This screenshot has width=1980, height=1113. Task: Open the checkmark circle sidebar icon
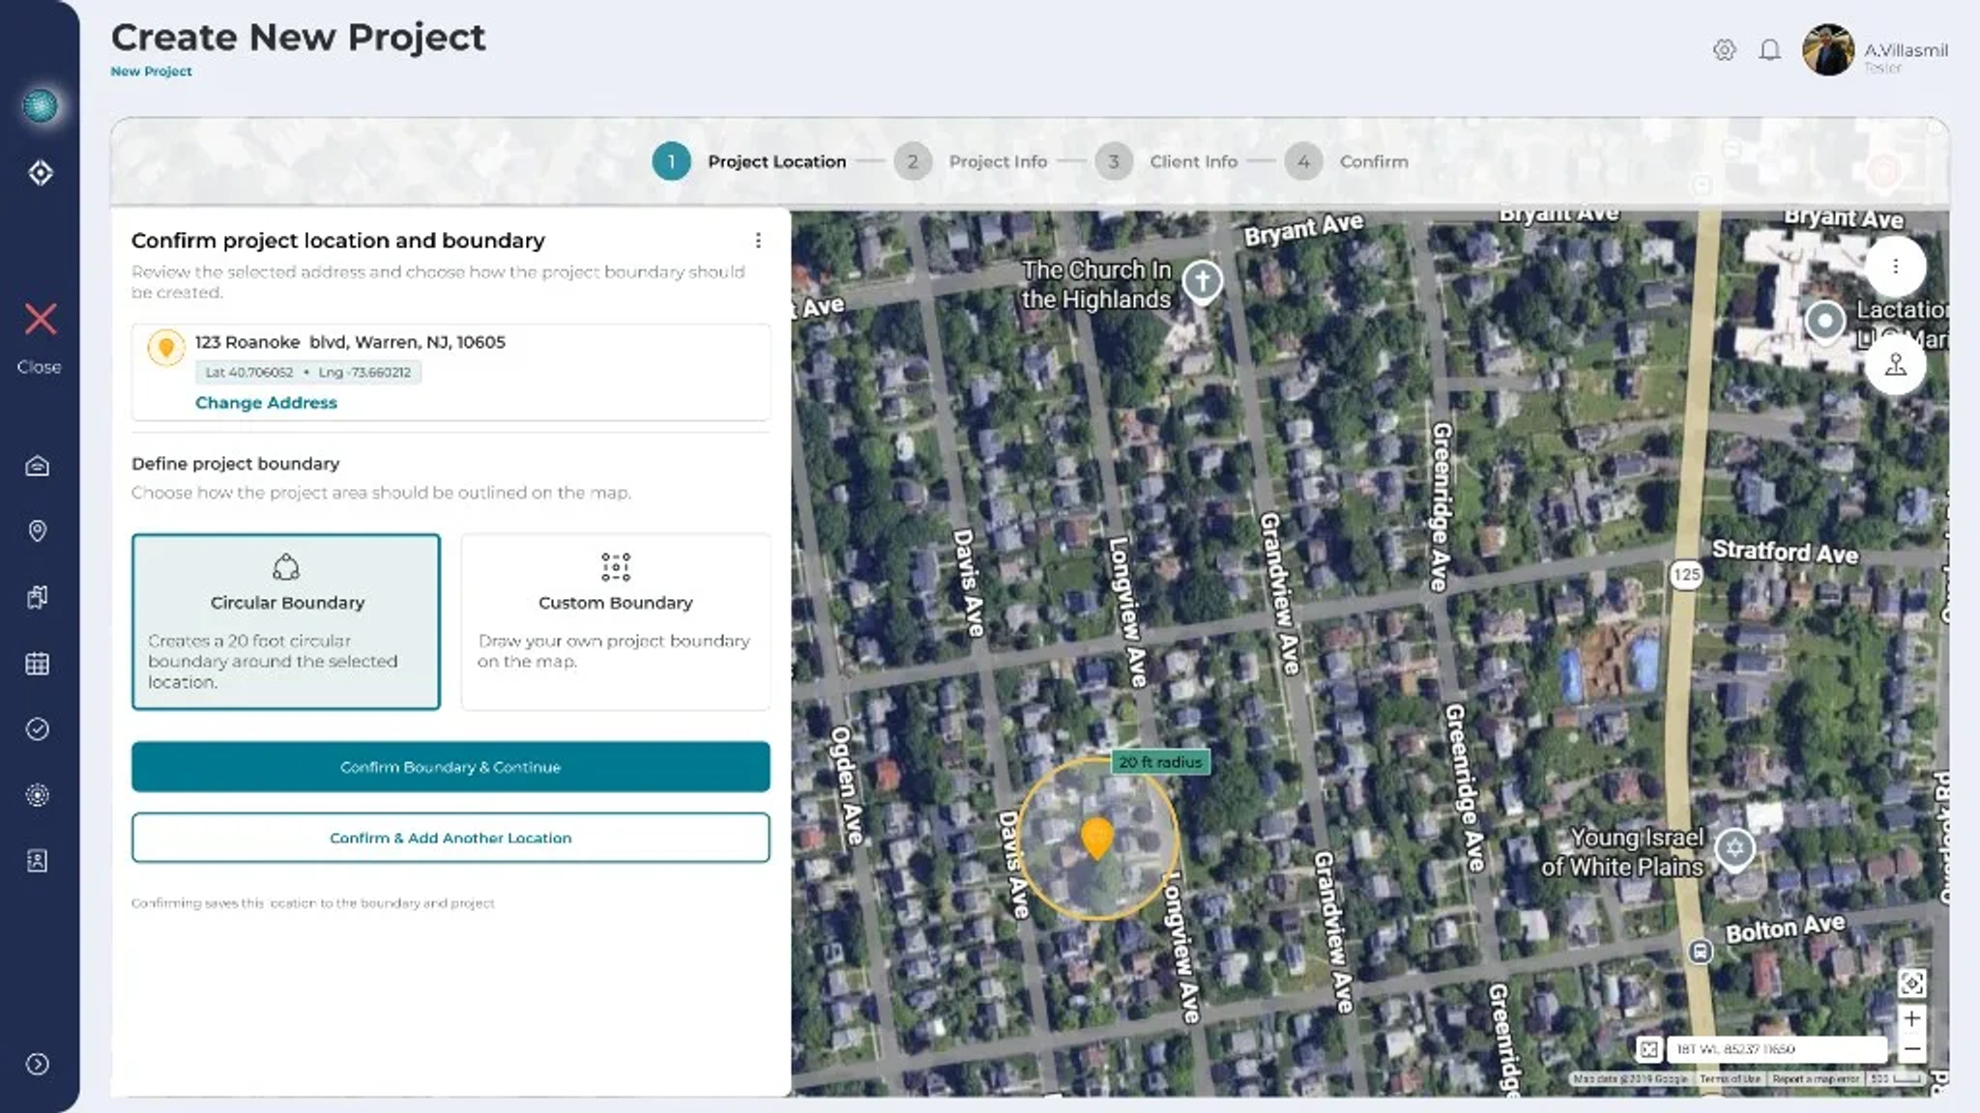(x=38, y=729)
